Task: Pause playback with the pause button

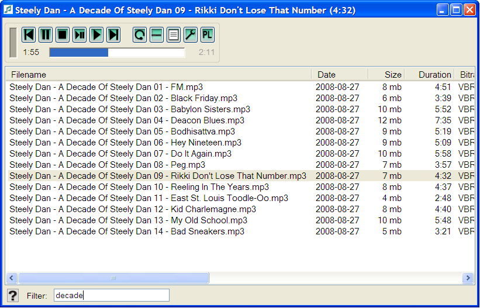Action: (x=46, y=34)
